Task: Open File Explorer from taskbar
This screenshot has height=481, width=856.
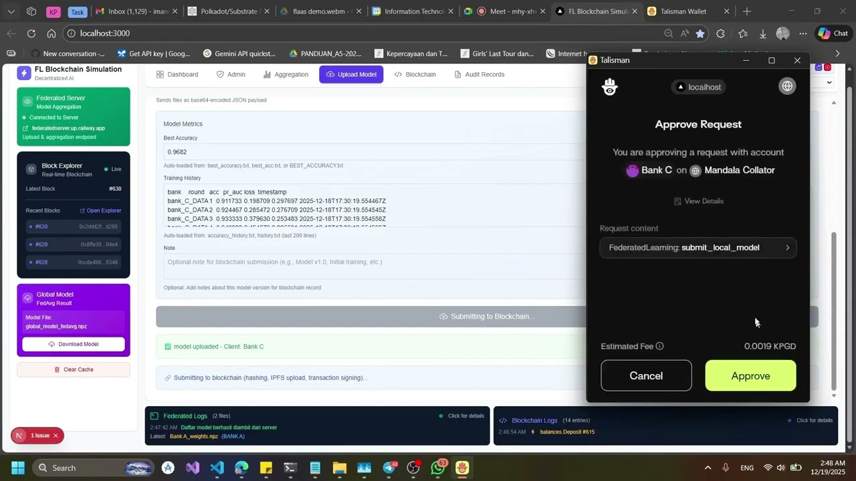Action: (339, 468)
